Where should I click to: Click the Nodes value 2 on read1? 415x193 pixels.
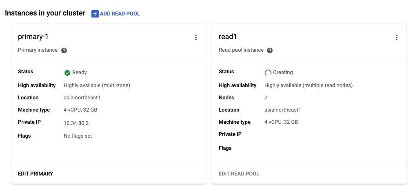[266, 98]
